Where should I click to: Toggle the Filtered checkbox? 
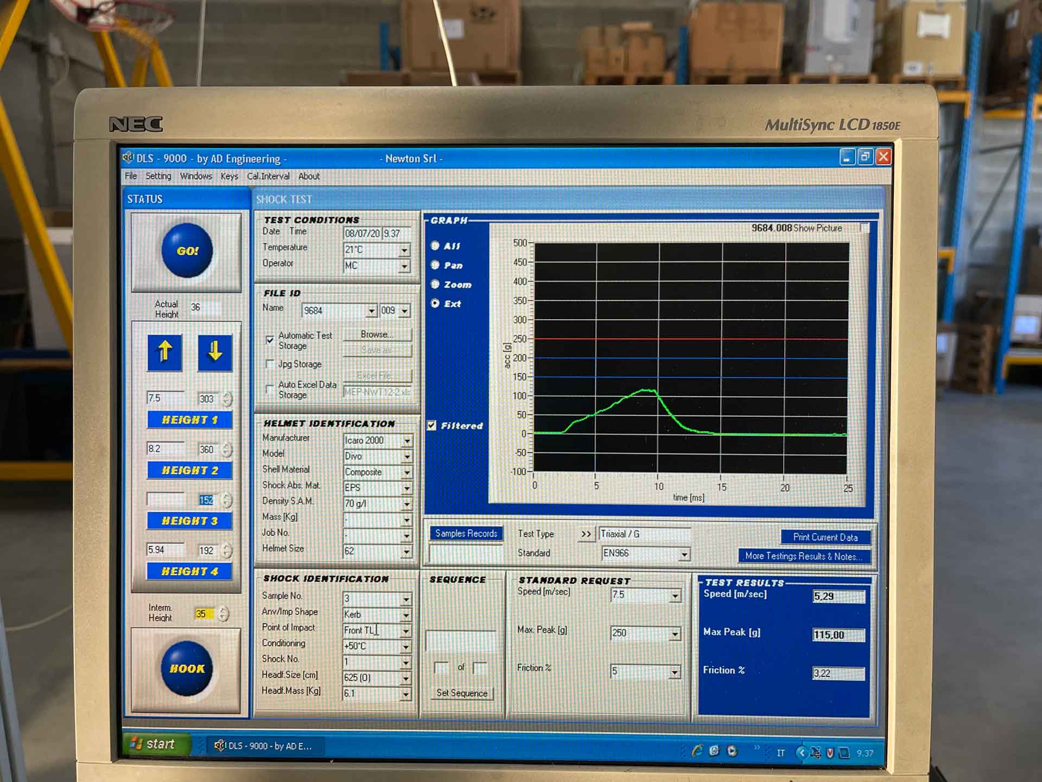431,425
